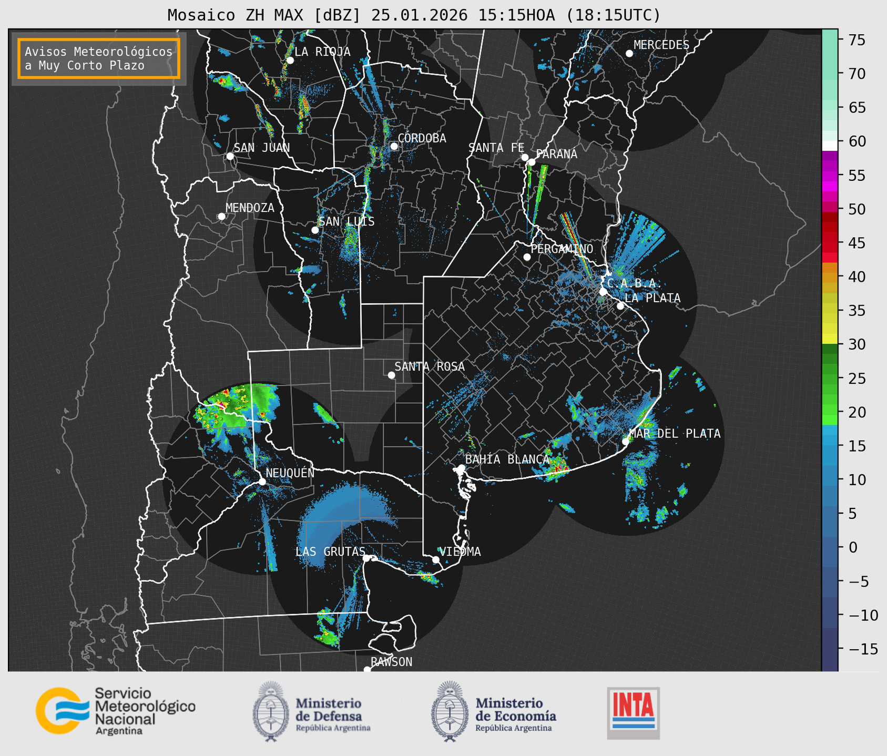This screenshot has width=887, height=756.
Task: Click the Servicio Meteorológico Nacional logo
Action: click(116, 711)
